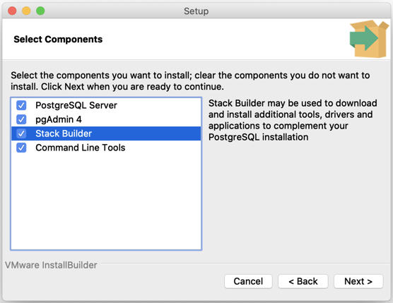393x303 pixels.
Task: Uncheck the pgAdmin 4 checkbox
Action: [21, 119]
